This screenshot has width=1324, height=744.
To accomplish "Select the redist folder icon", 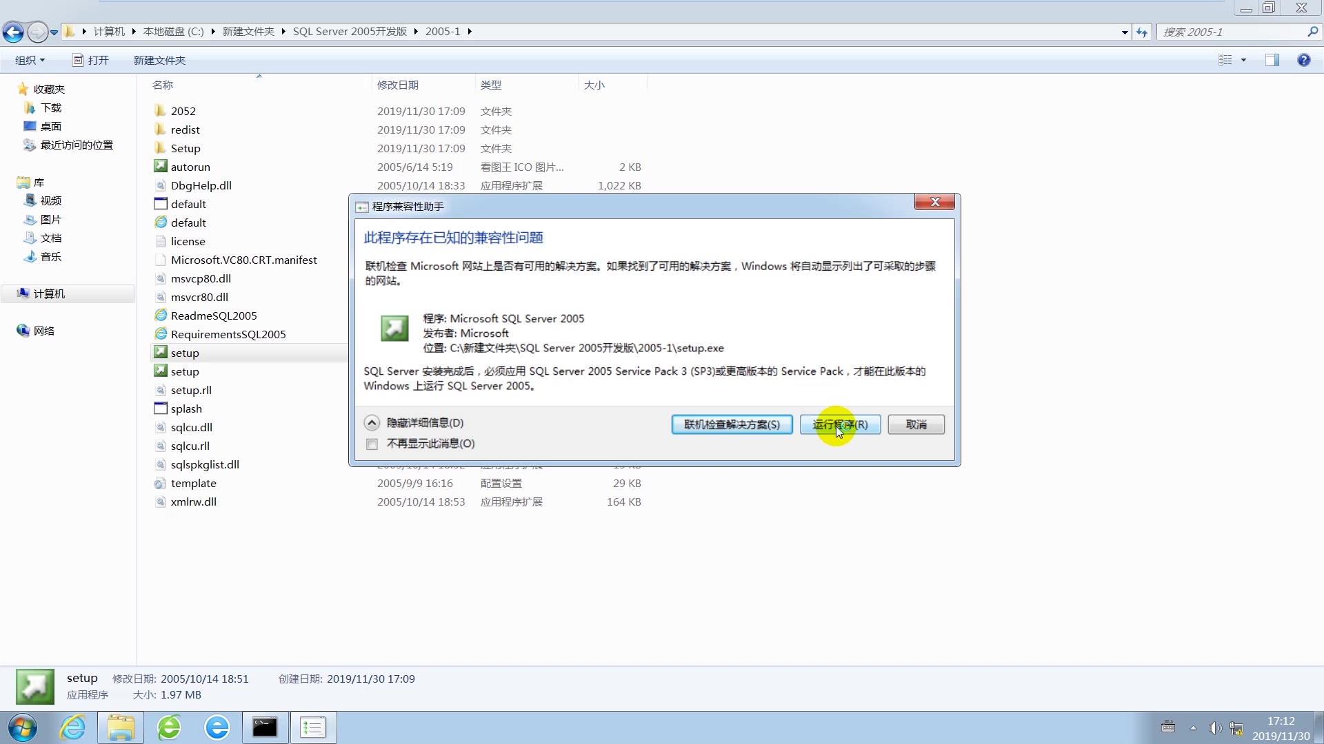I will tap(160, 130).
